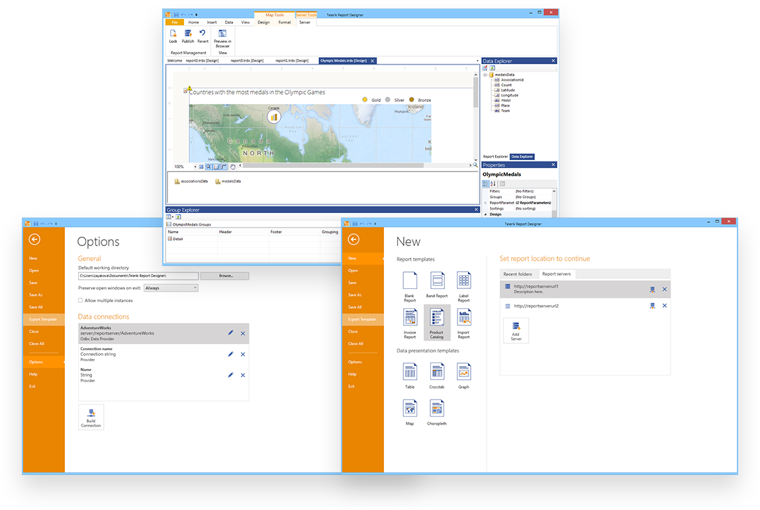Screen dimensions: 760x510
Task: Click Options in New window sidebar
Action: point(355,362)
